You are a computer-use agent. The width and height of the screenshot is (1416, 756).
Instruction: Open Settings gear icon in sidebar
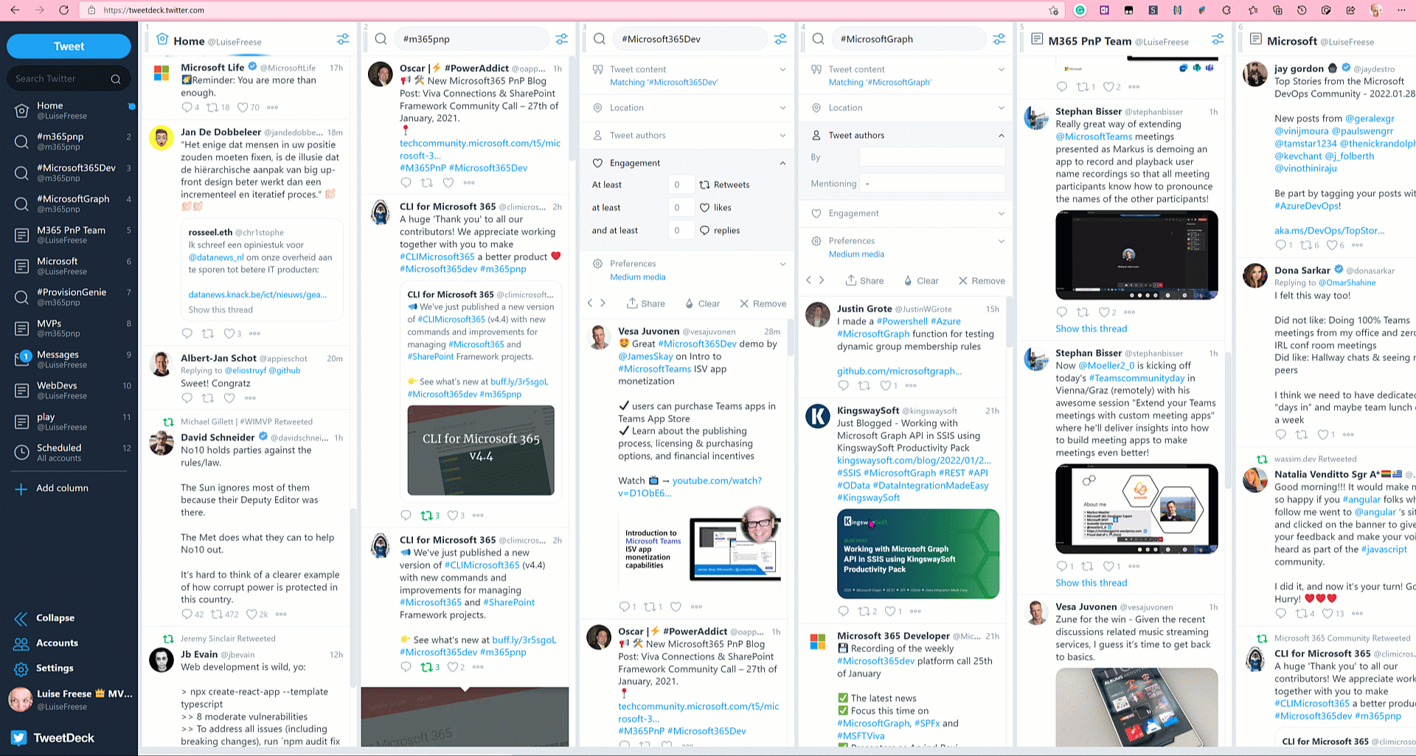[x=21, y=668]
